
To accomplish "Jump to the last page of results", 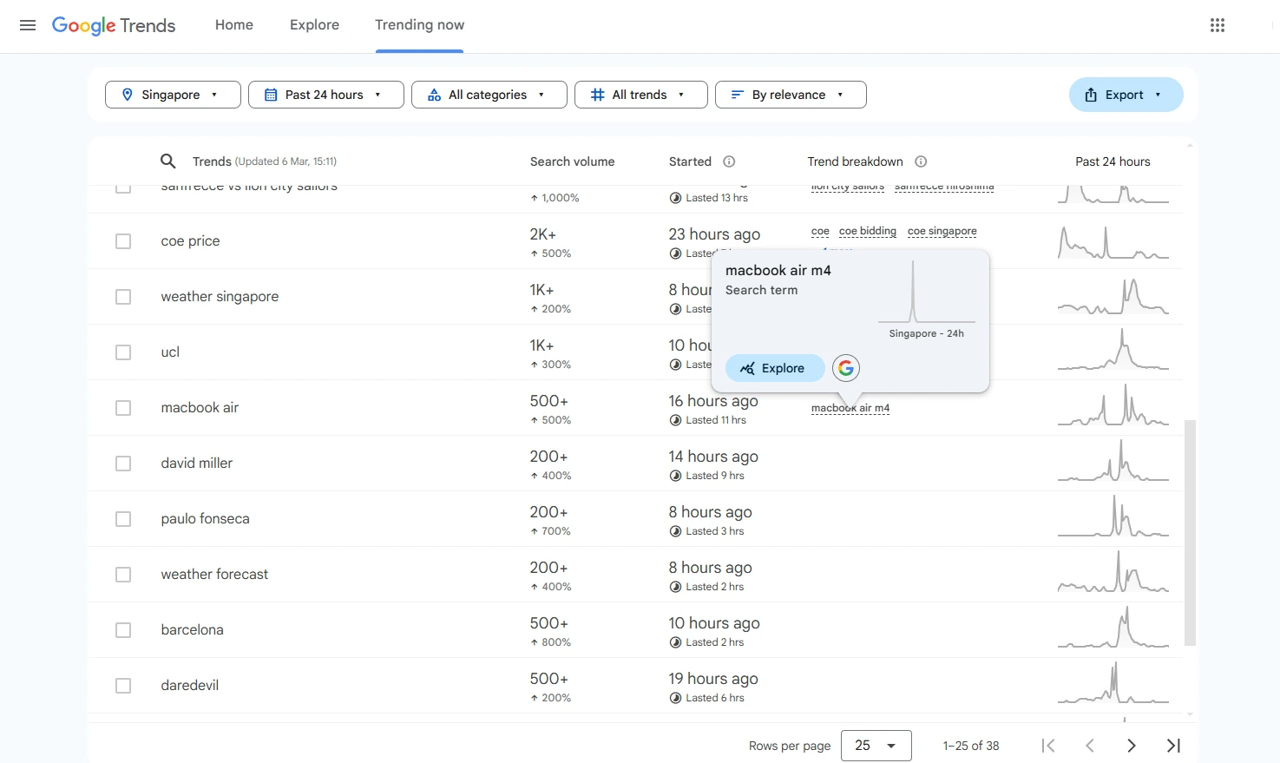I will click(x=1173, y=746).
